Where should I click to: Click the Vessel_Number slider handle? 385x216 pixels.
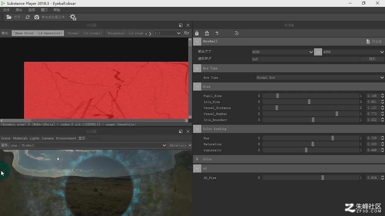(337, 114)
